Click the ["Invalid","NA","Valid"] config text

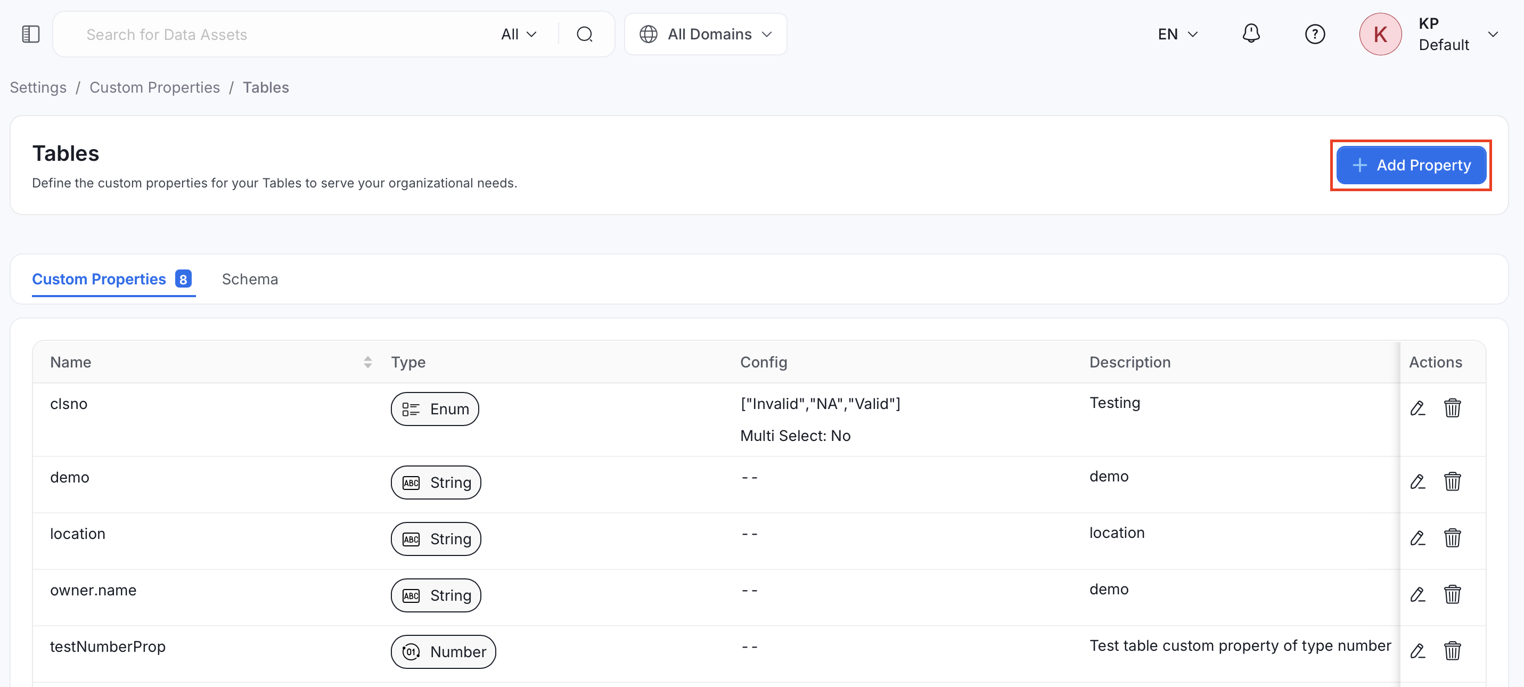tap(820, 404)
